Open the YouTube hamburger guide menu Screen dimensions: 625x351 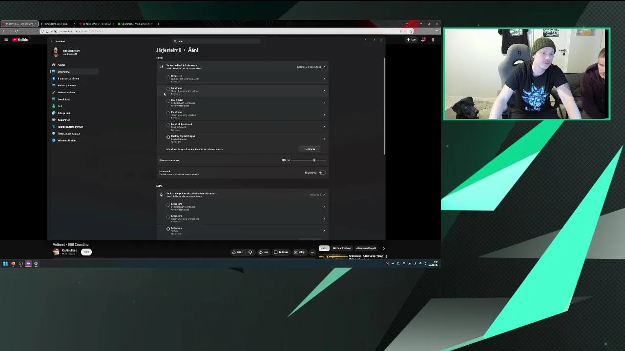[x=6, y=39]
